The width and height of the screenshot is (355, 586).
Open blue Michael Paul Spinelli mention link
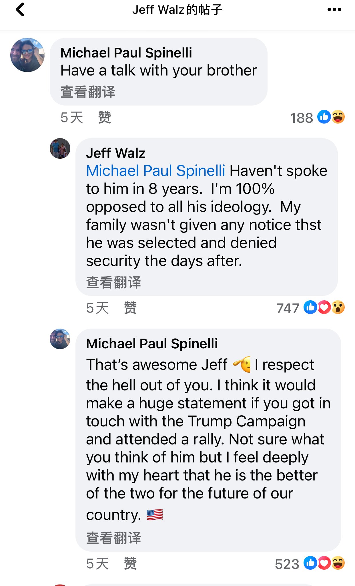pyautogui.click(x=156, y=171)
